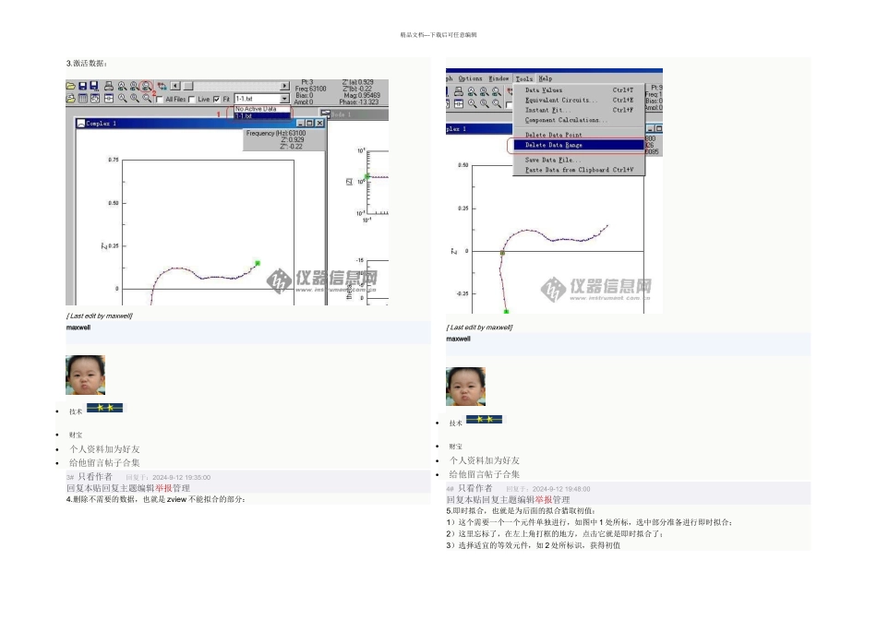The image size is (877, 620).
Task: Select highlighted 1-1.txt in the dropdown list
Action: (x=263, y=115)
